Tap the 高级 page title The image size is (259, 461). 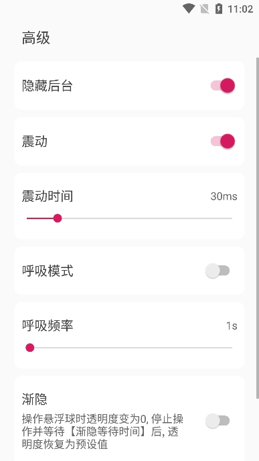(36, 38)
